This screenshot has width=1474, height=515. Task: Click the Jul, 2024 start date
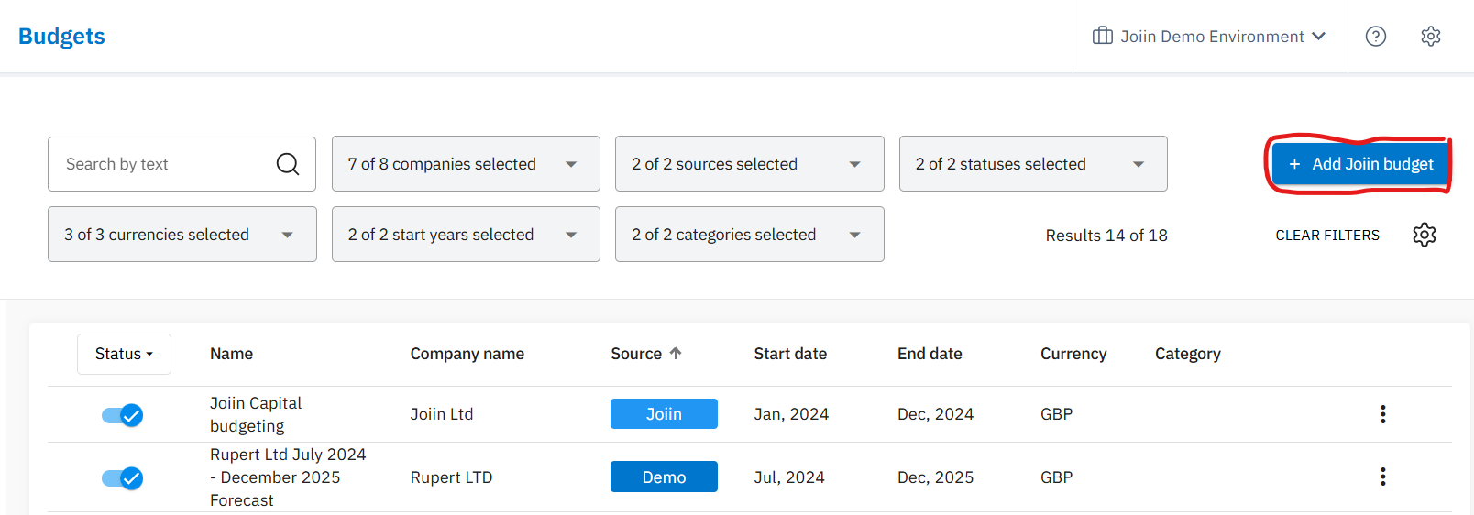[x=789, y=477]
